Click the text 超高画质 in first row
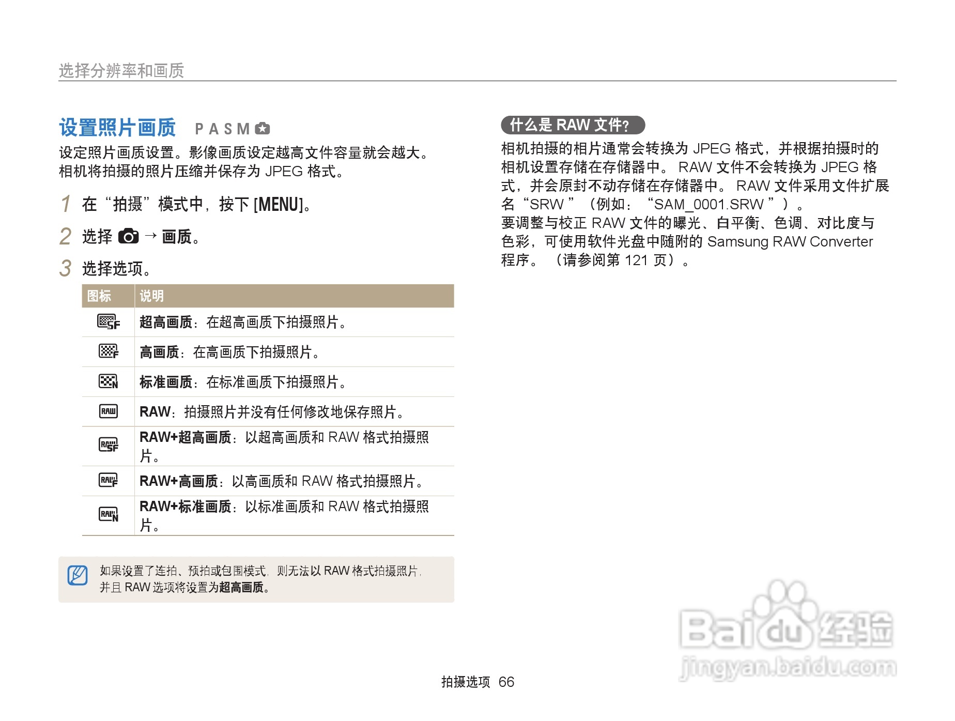Screen dimensions: 955x721 click(166, 322)
